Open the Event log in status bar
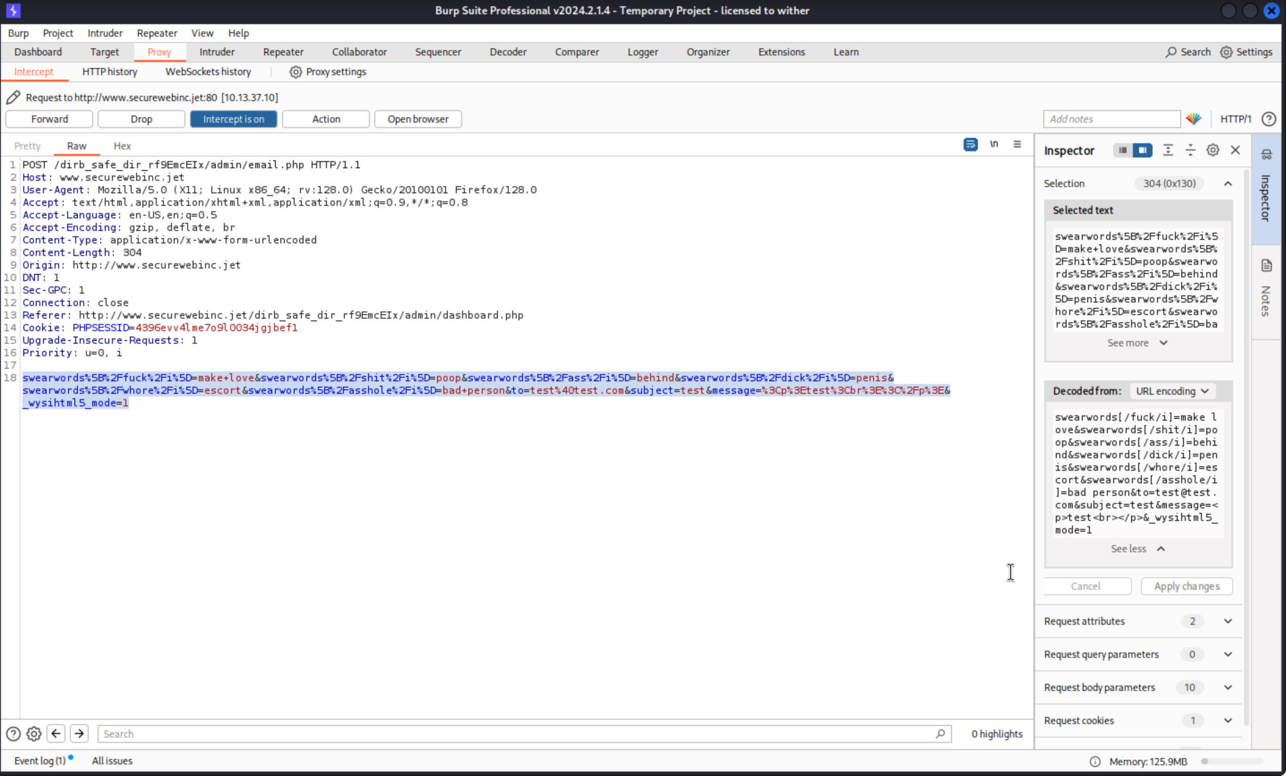The width and height of the screenshot is (1286, 776). click(x=40, y=761)
